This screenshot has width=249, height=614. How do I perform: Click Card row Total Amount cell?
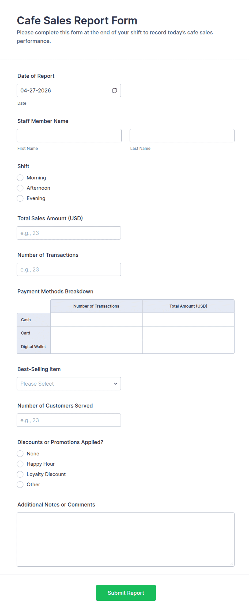[x=188, y=333]
